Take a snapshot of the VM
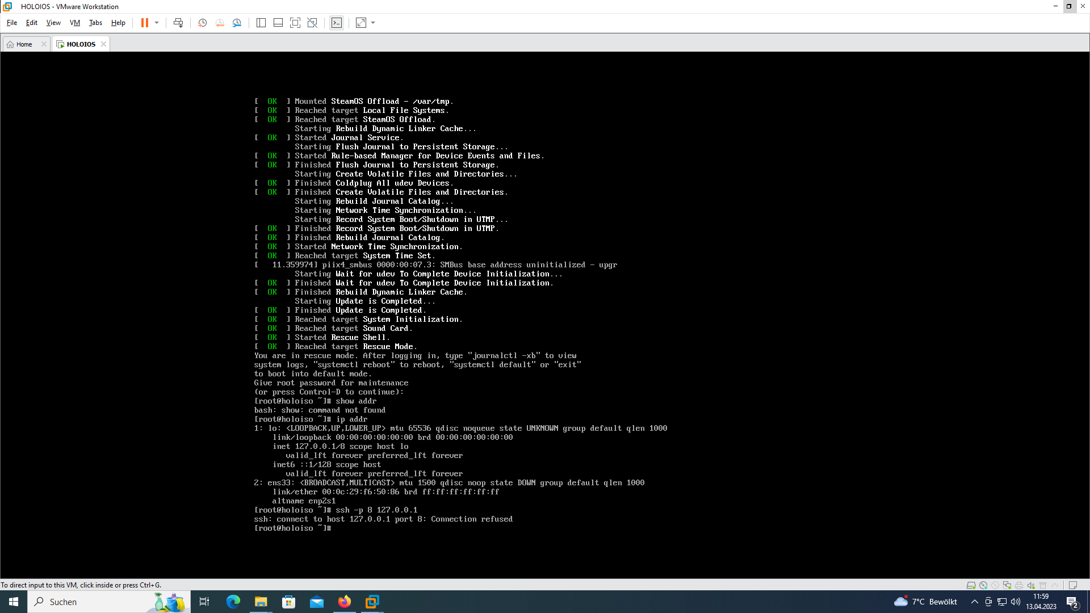Viewport: 1090px width, 613px height. [x=202, y=23]
